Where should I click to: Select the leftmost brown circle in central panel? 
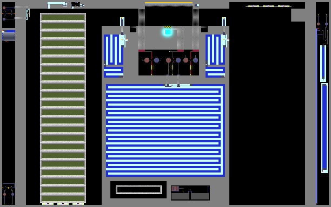(x=147, y=60)
